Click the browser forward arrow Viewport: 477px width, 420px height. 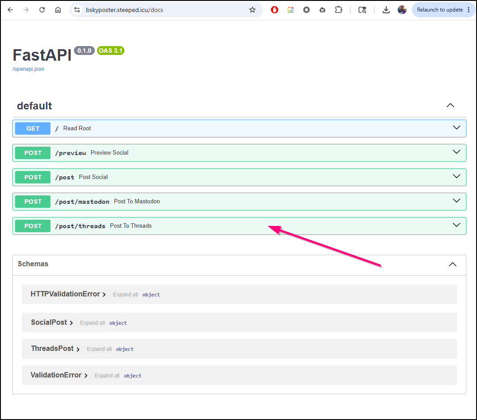tap(26, 10)
